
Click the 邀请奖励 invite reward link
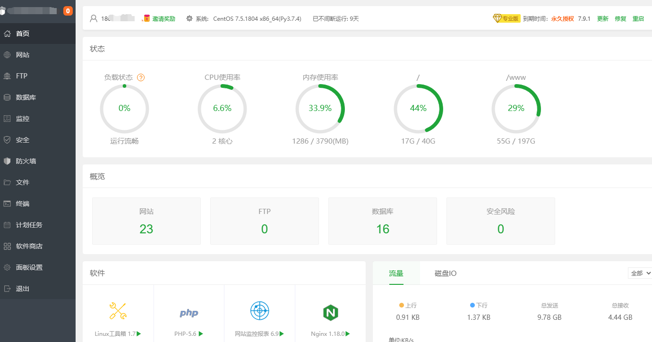[163, 18]
